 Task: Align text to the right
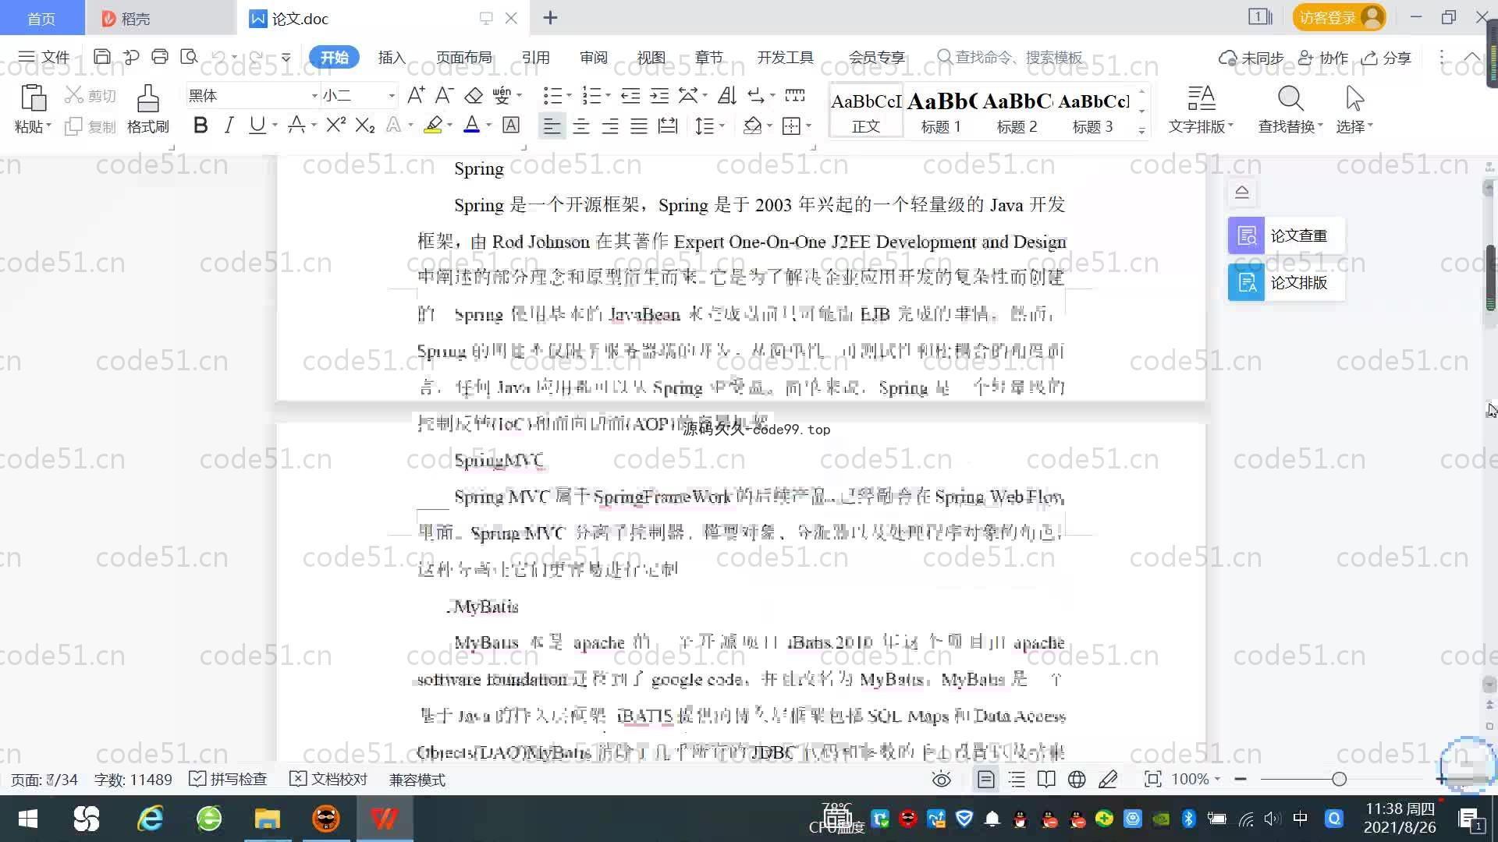610,126
